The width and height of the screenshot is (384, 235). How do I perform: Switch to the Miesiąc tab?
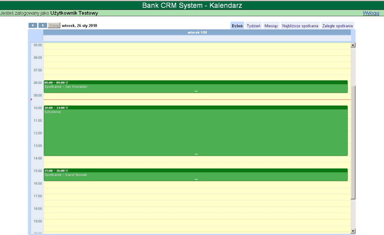pos(271,26)
